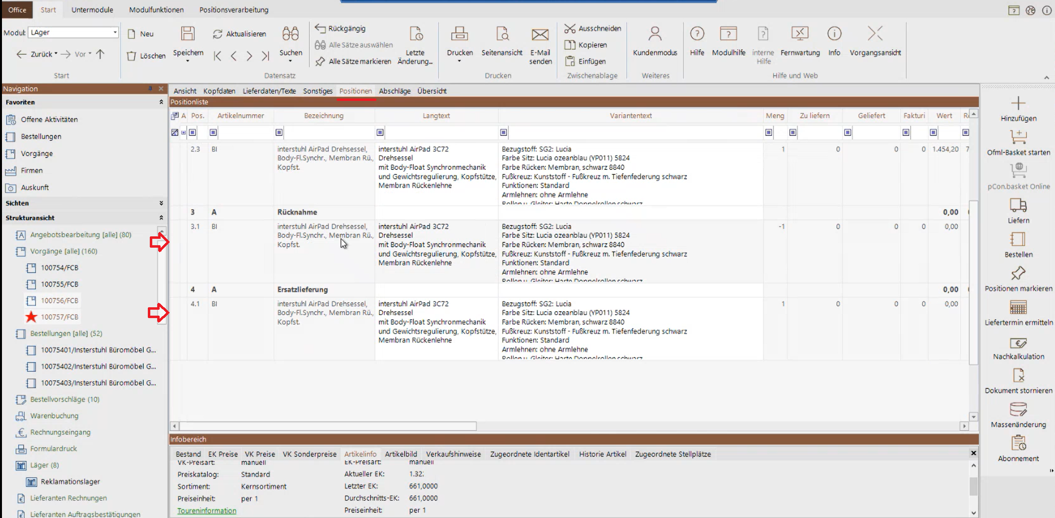Click the horizontal scrollbar of Positionliste
1055x518 pixels.
(328, 426)
